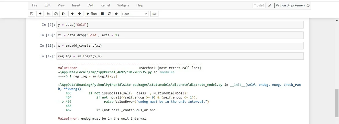
Task: Restart the kernel icon
Action: (109, 14)
